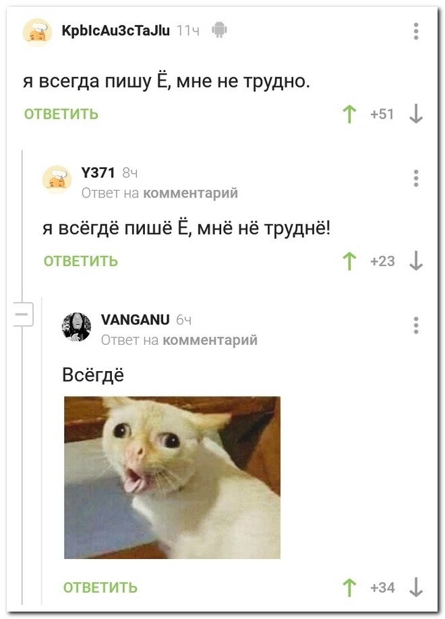Open the VANGANU avatar profile
445x619 pixels.
[76, 327]
